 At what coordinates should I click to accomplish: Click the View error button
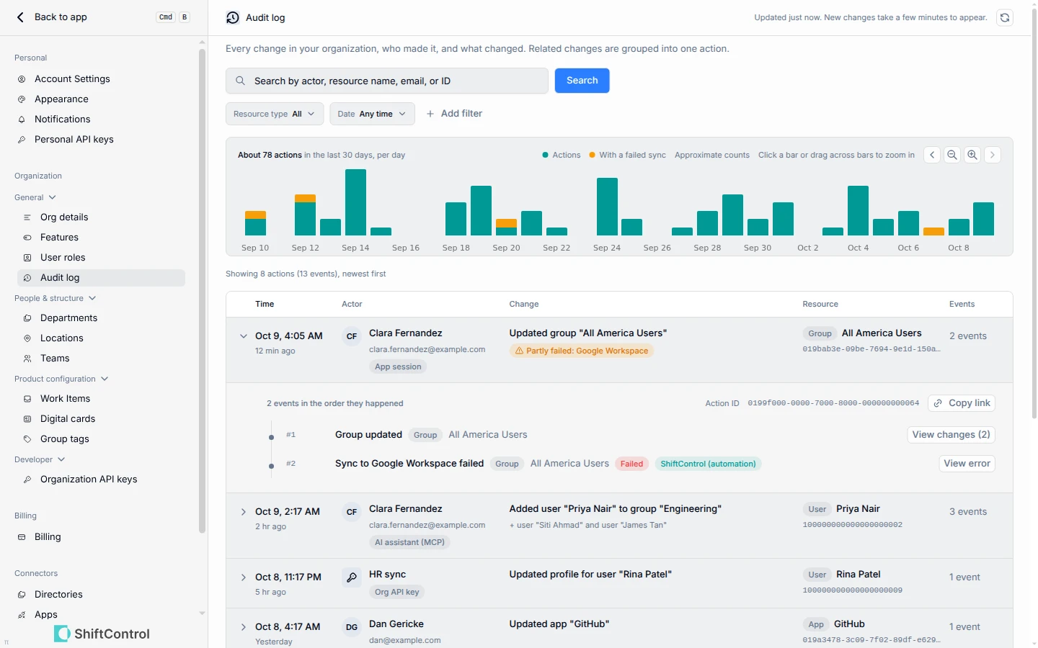(967, 464)
